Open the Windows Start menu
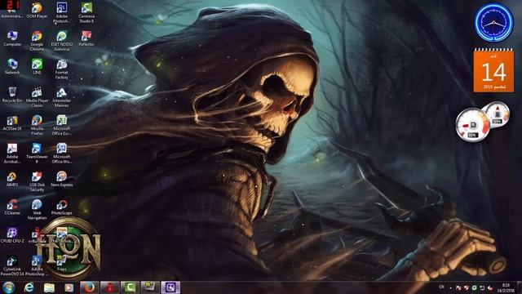 [9, 287]
